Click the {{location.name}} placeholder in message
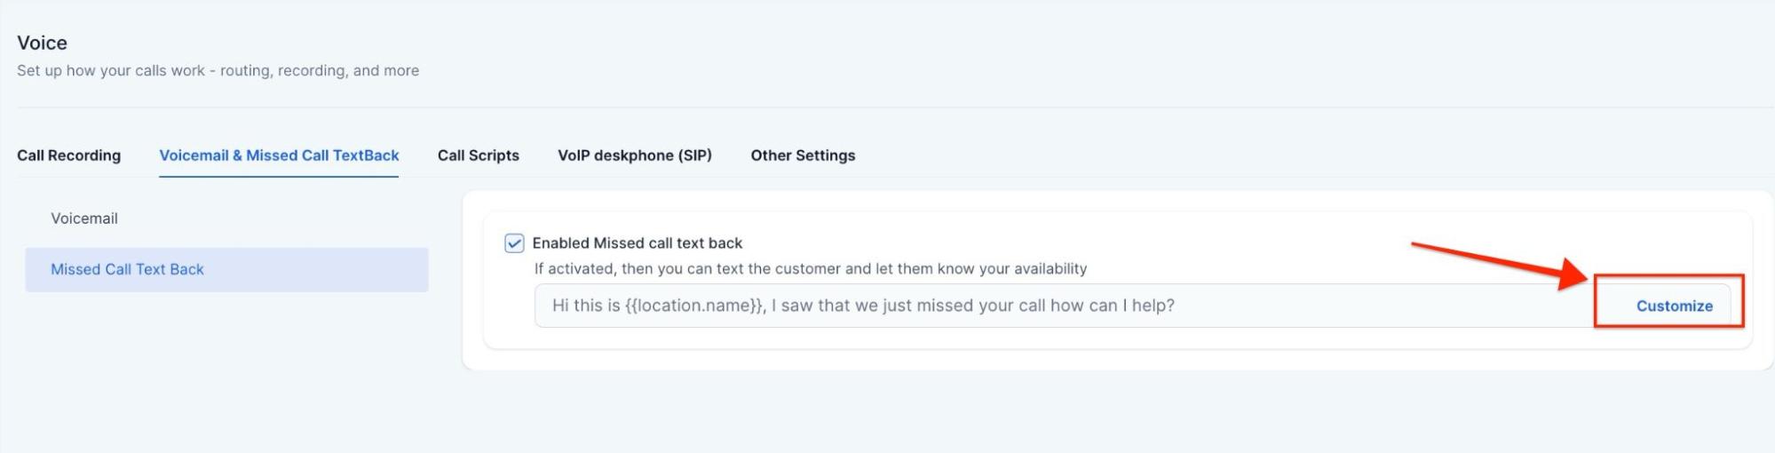The width and height of the screenshot is (1775, 453). coord(693,306)
